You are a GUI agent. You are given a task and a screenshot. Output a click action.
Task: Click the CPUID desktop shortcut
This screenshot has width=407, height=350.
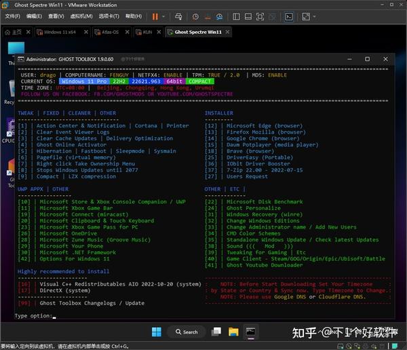click(x=9, y=131)
